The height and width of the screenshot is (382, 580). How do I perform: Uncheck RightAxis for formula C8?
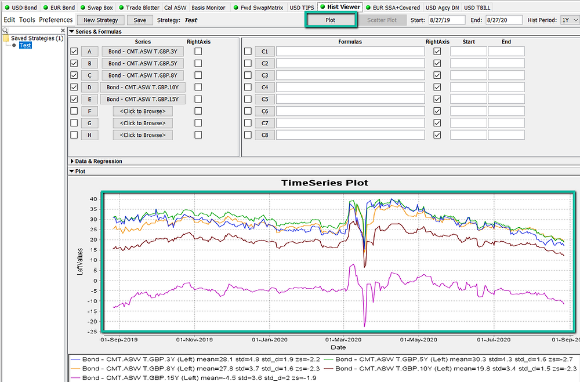pos(437,135)
